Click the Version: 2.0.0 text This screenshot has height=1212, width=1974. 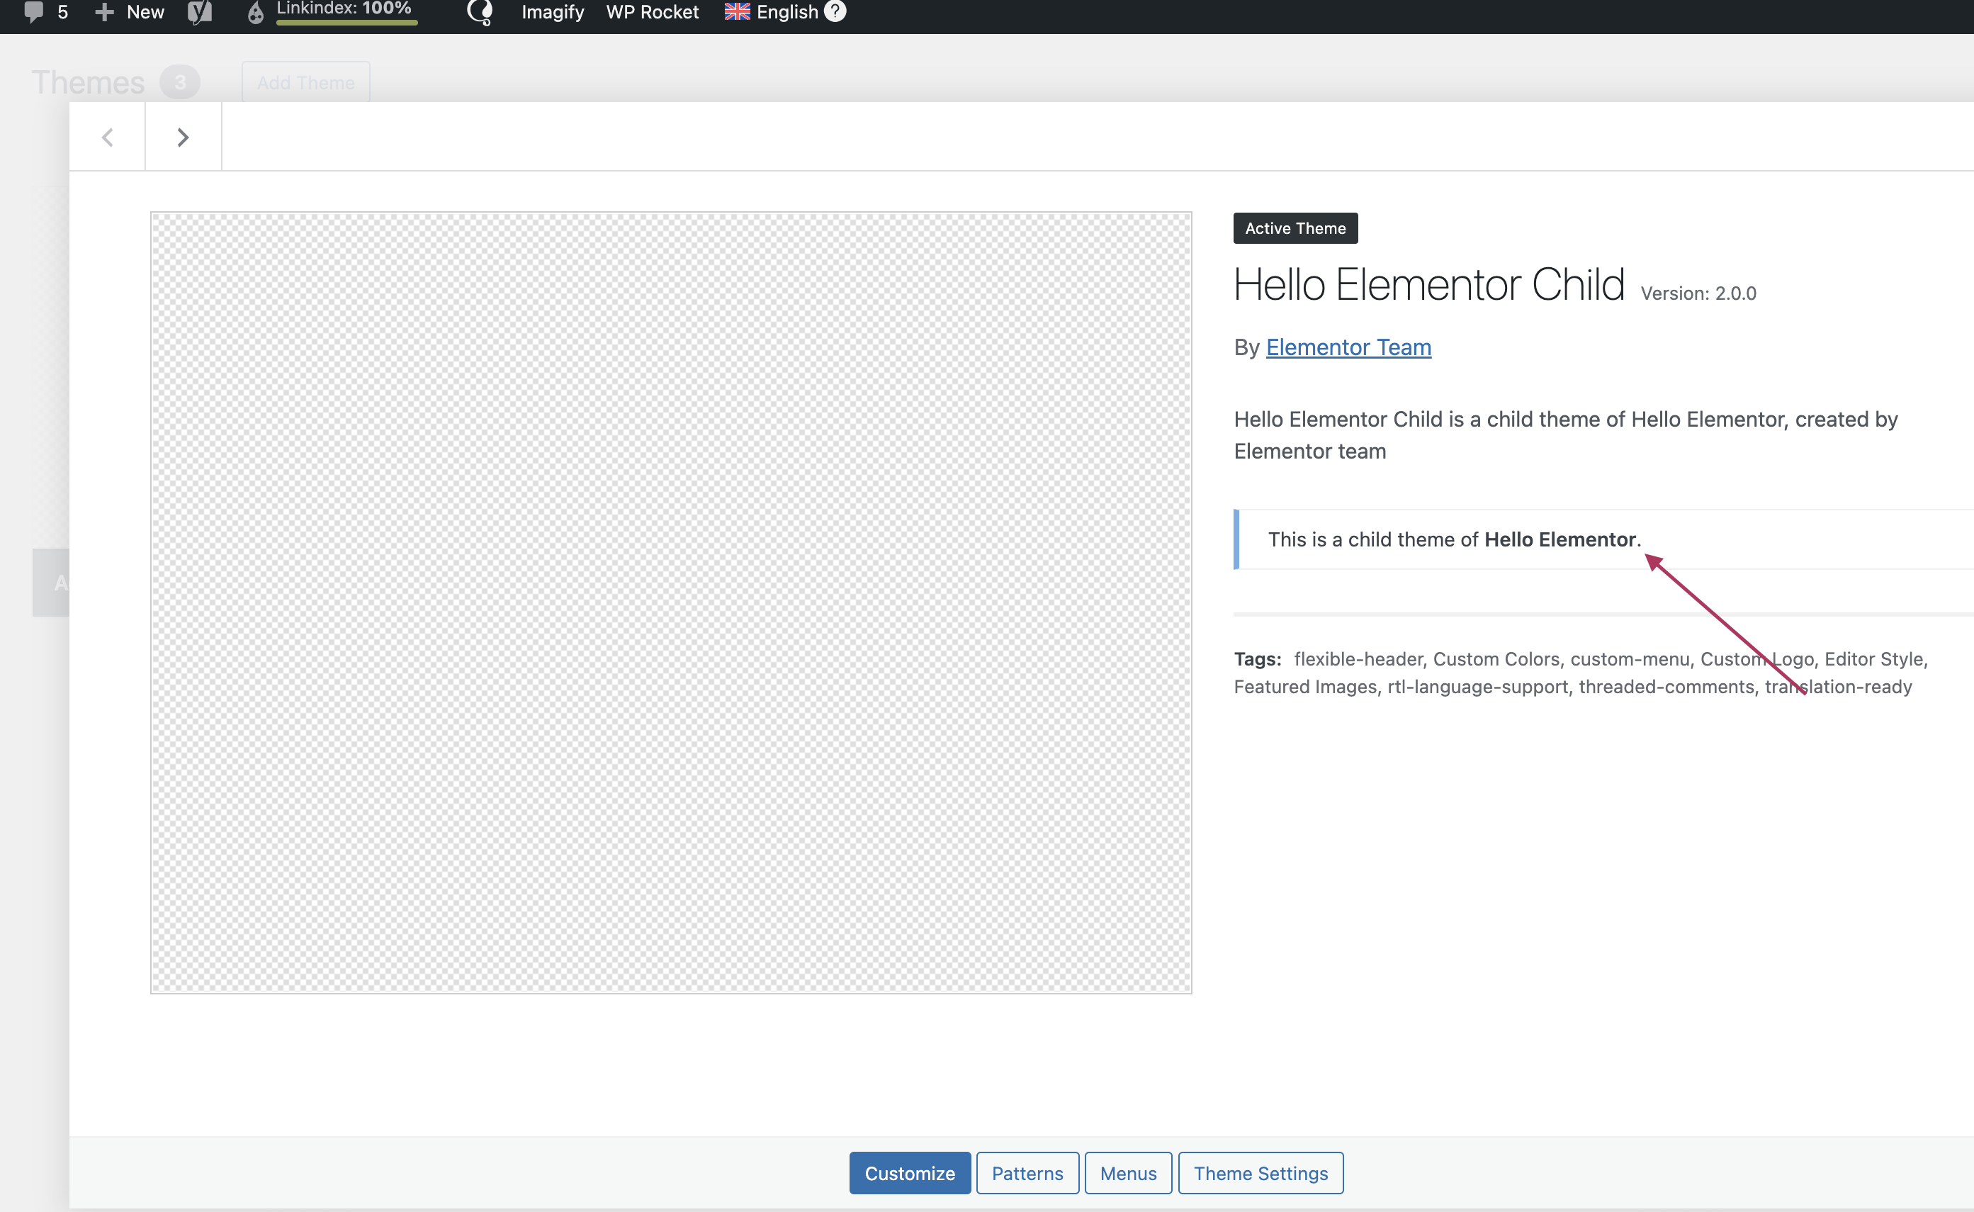[1698, 293]
